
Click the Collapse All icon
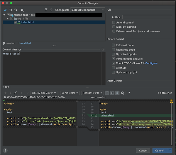(x=51, y=10)
